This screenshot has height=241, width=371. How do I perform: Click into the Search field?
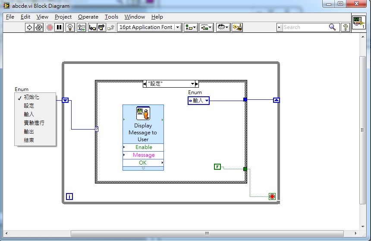point(305,28)
